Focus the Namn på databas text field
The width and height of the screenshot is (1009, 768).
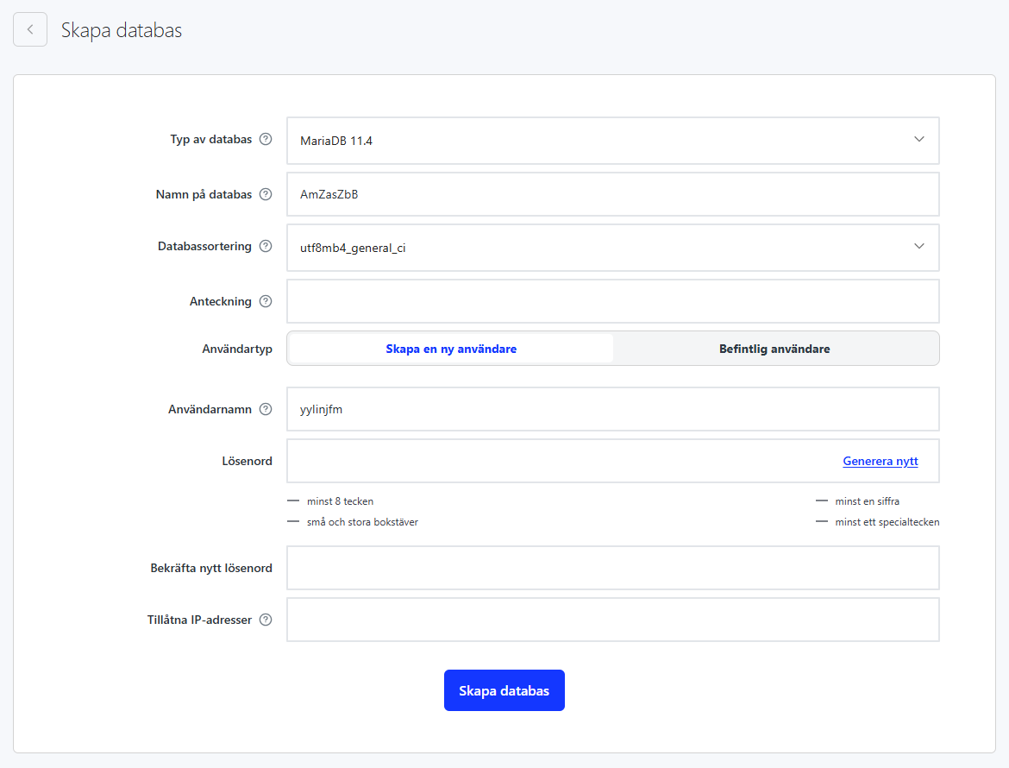(612, 195)
